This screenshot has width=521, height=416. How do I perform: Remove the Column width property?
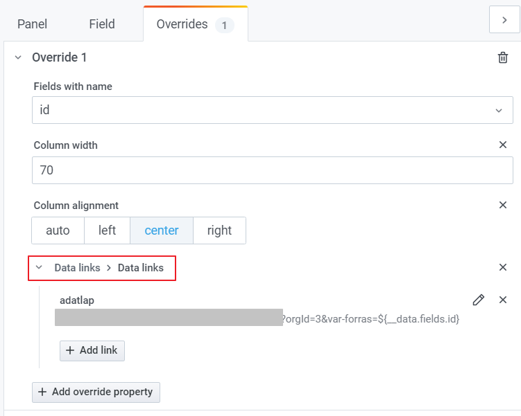(503, 145)
